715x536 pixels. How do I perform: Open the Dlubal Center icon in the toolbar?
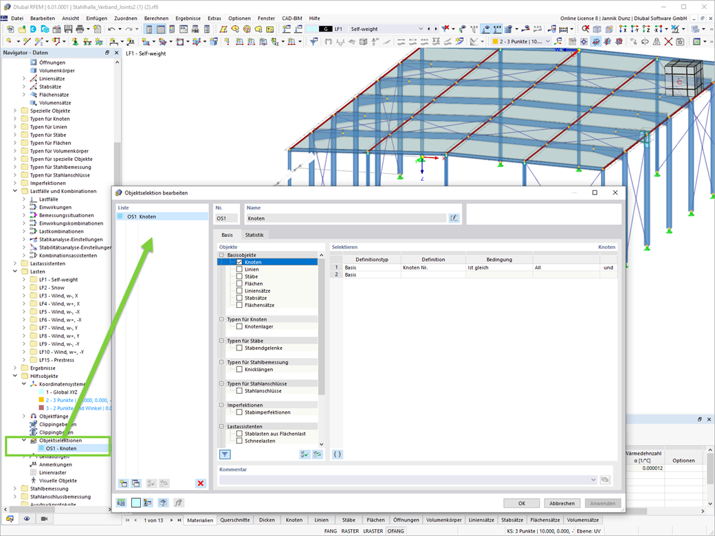click(33, 29)
